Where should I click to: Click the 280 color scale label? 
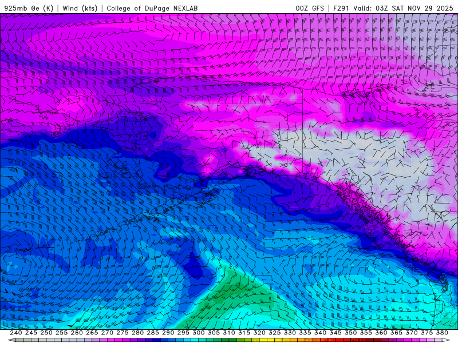click(x=137, y=333)
